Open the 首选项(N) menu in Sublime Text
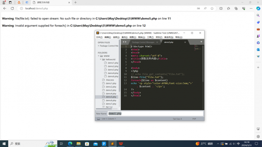Screen dimensions: 262x147 click(169, 37)
